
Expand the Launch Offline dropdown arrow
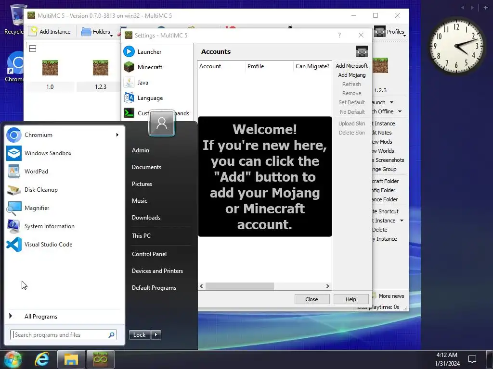point(400,111)
